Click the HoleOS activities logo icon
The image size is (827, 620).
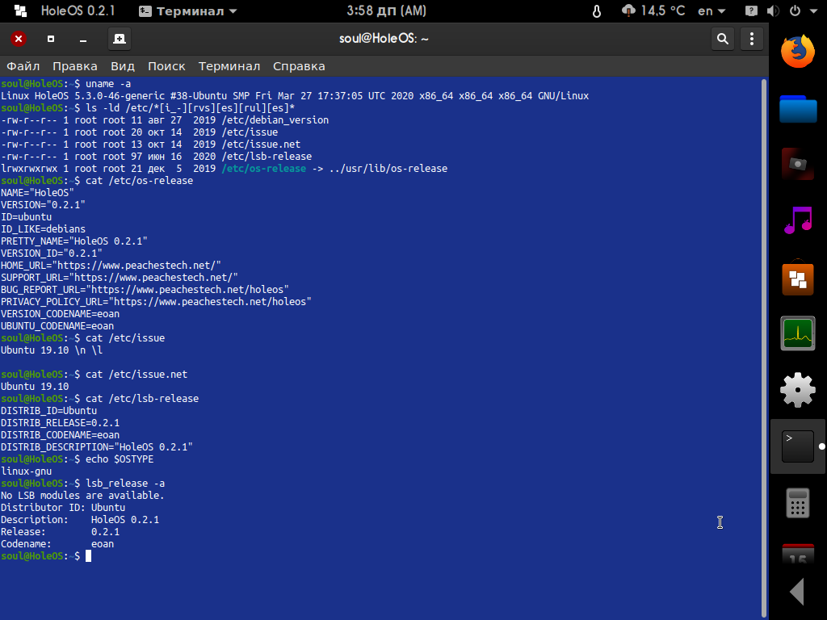tap(20, 10)
